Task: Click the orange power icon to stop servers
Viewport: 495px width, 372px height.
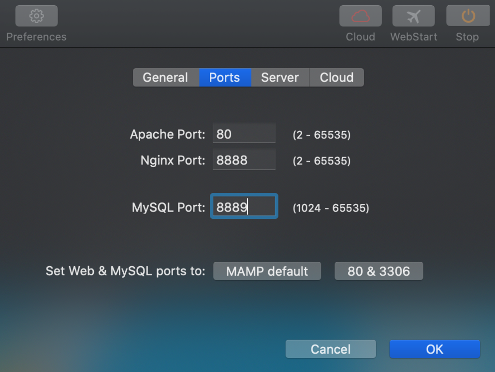Action: pyautogui.click(x=466, y=15)
